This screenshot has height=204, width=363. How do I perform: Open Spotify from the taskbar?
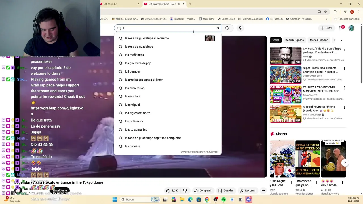point(224,199)
